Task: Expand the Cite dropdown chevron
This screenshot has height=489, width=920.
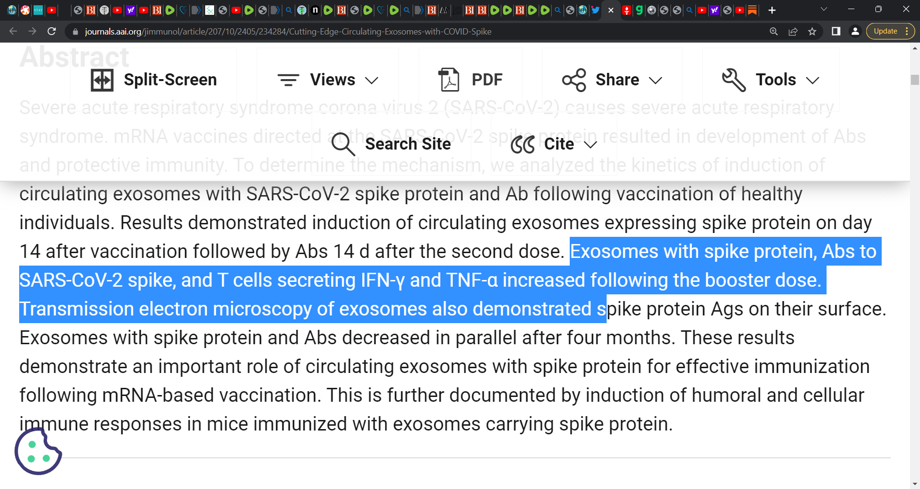Action: click(591, 145)
